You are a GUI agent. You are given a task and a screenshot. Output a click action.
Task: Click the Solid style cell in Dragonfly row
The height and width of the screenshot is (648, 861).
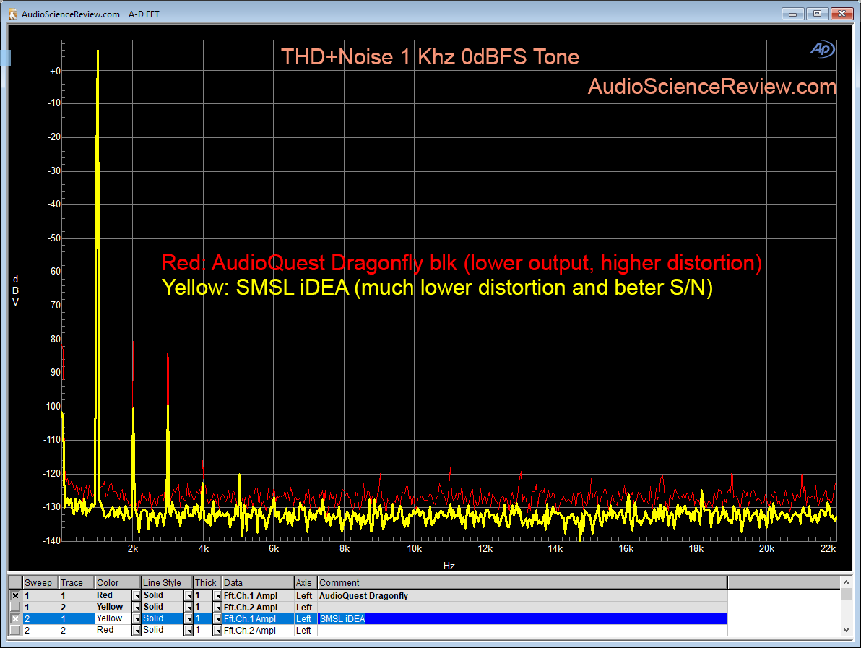163,596
